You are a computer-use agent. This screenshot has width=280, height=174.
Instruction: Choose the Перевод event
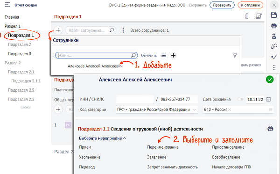point(87,167)
